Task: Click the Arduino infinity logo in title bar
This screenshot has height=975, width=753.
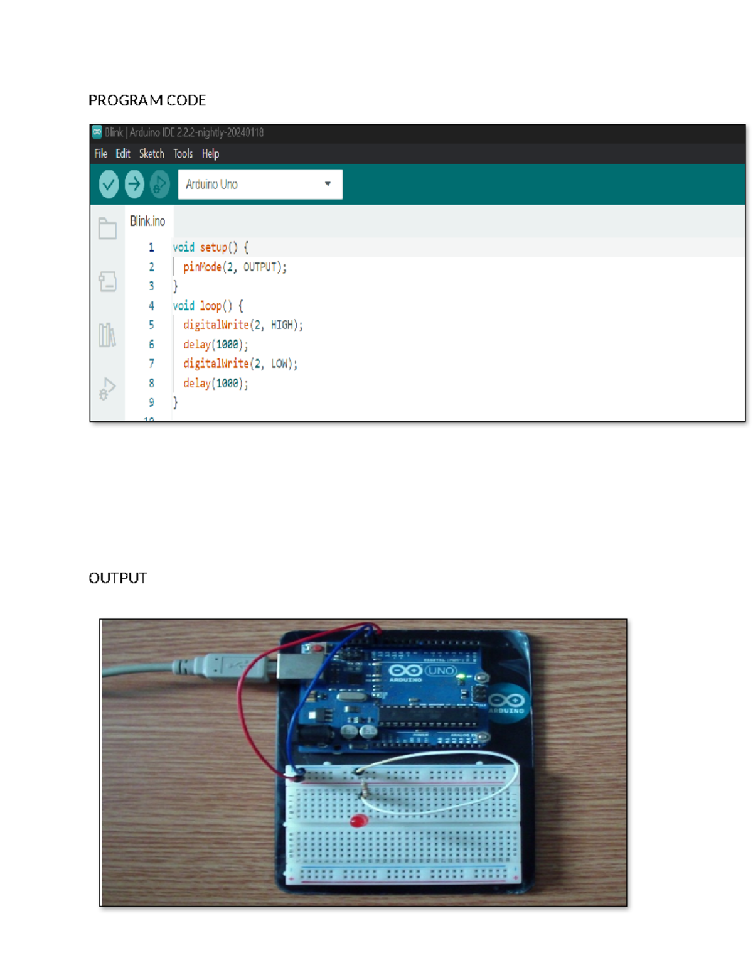Action: [96, 132]
